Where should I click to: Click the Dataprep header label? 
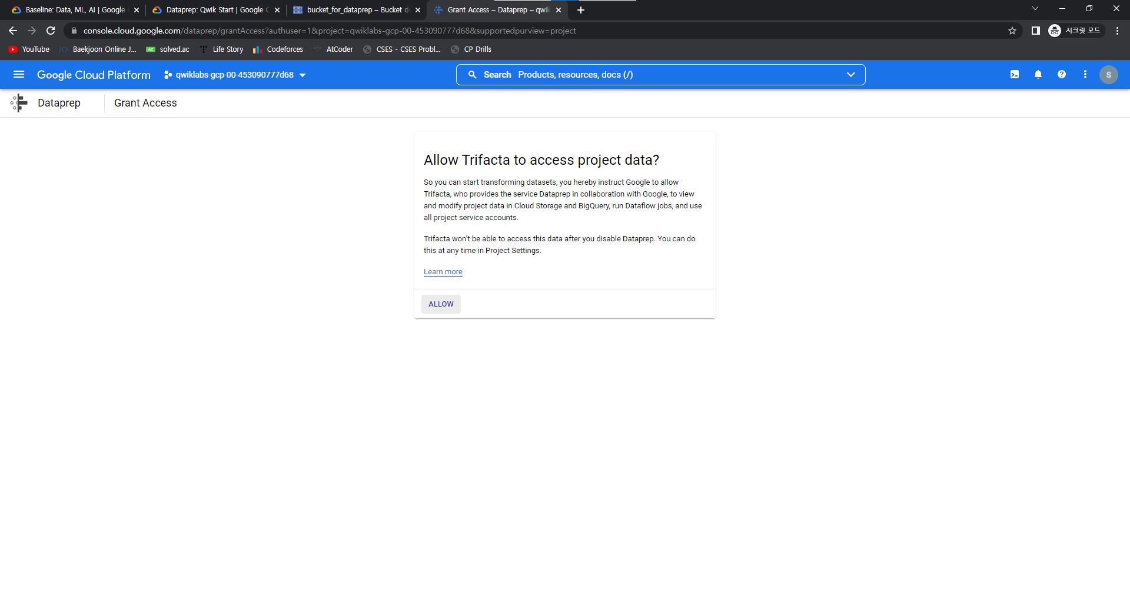click(59, 103)
